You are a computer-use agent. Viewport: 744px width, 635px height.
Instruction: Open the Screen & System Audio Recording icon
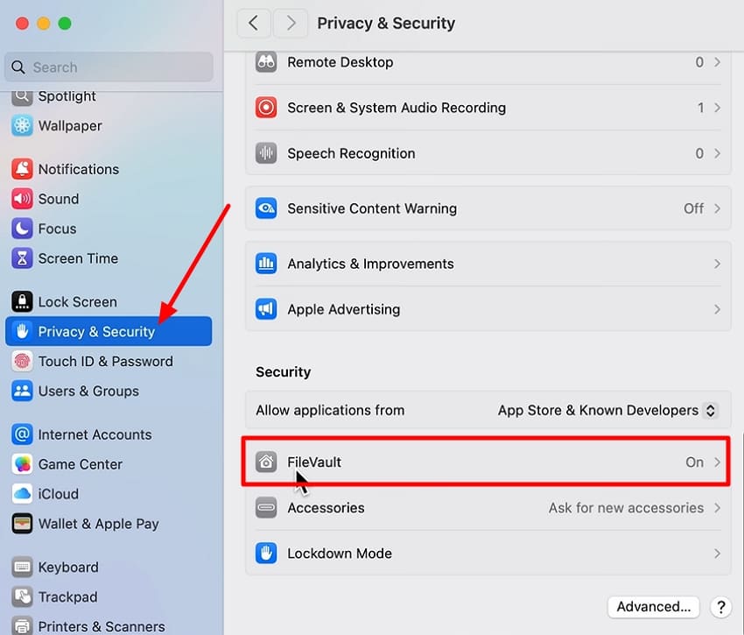coord(266,107)
